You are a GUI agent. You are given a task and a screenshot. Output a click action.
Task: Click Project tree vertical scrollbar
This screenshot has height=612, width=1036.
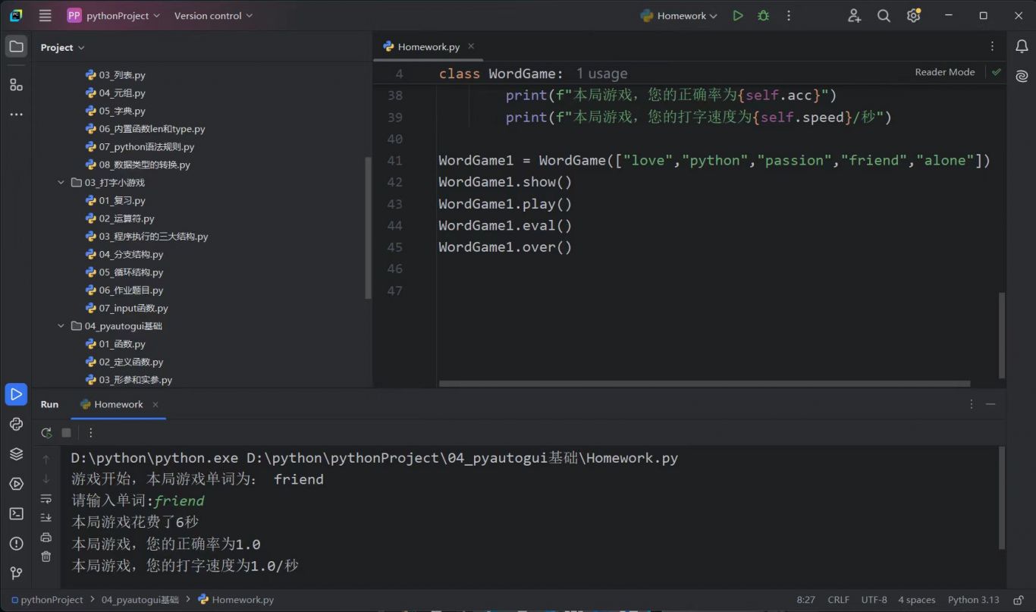point(369,228)
